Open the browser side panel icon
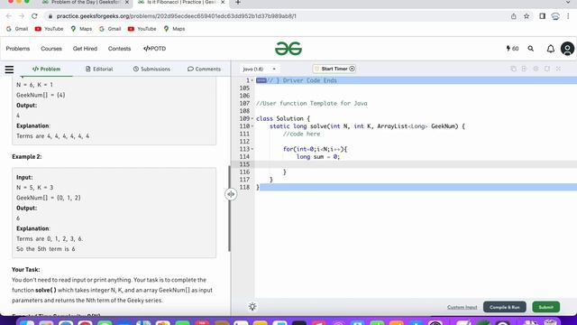 click(542, 16)
